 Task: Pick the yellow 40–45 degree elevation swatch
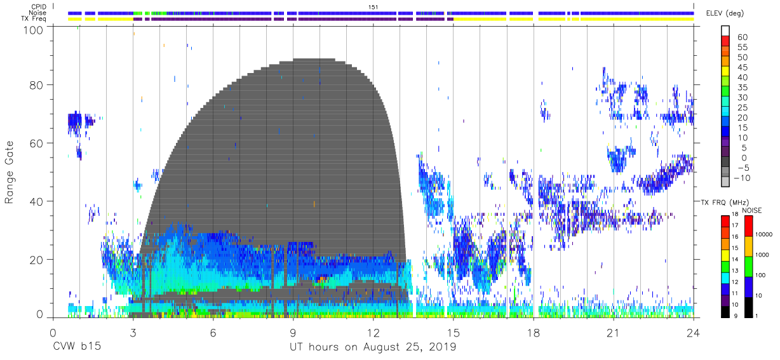725,72
